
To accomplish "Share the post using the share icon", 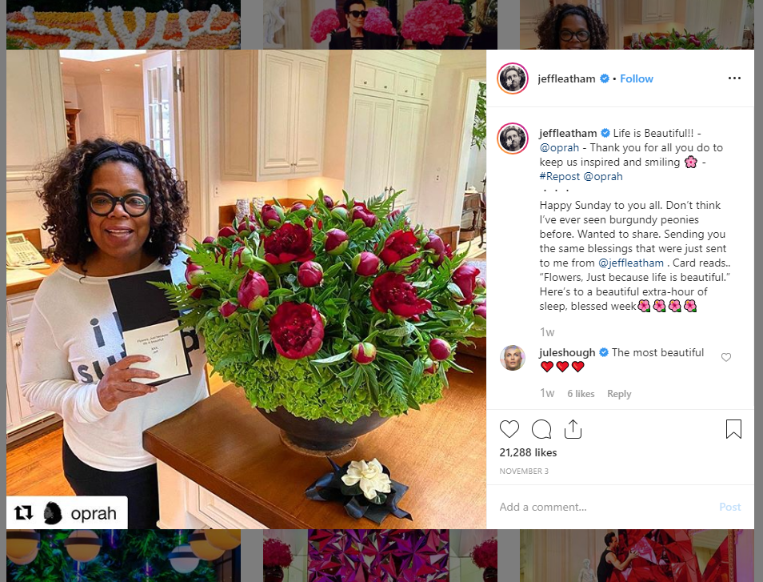I will [573, 429].
